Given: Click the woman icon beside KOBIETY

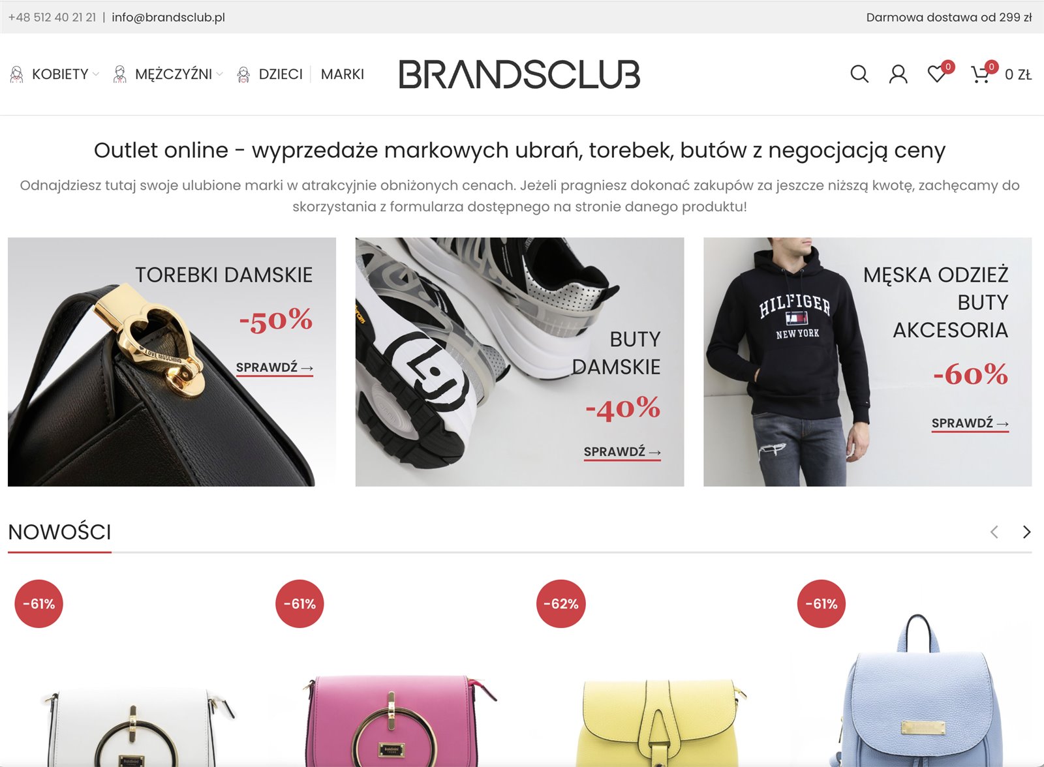Looking at the screenshot, I should (17, 74).
